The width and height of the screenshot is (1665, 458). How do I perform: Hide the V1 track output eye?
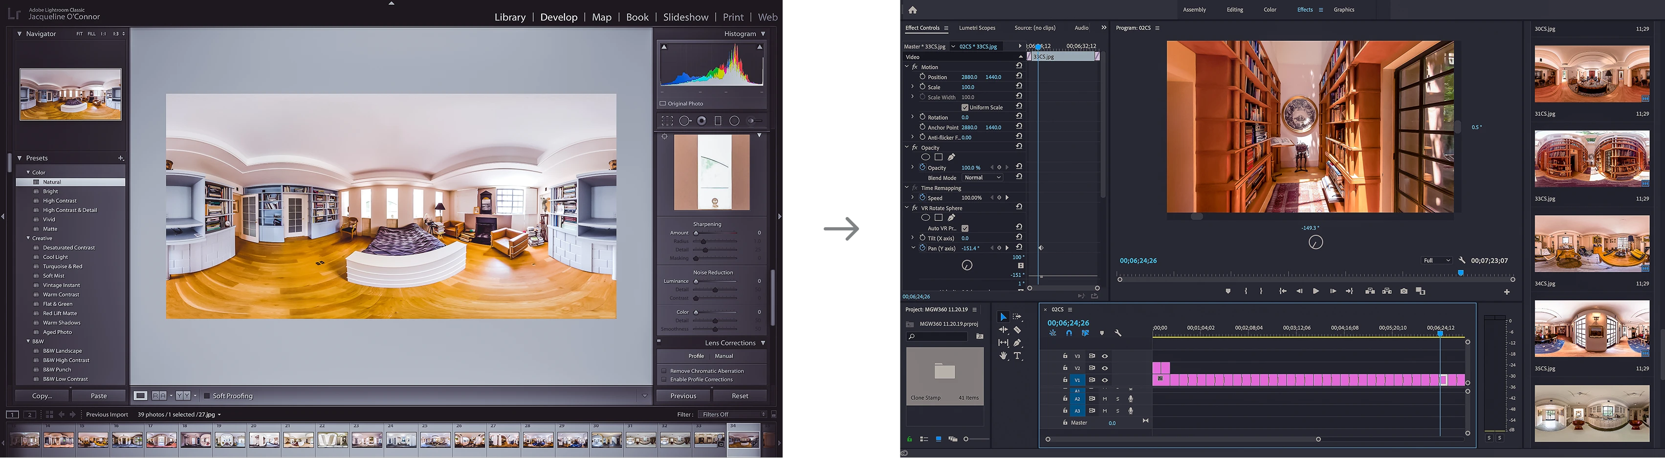(1105, 380)
